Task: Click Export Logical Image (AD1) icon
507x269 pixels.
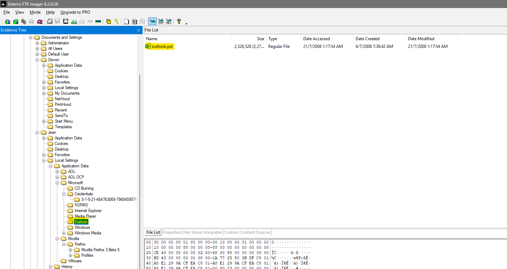Action: click(66, 21)
